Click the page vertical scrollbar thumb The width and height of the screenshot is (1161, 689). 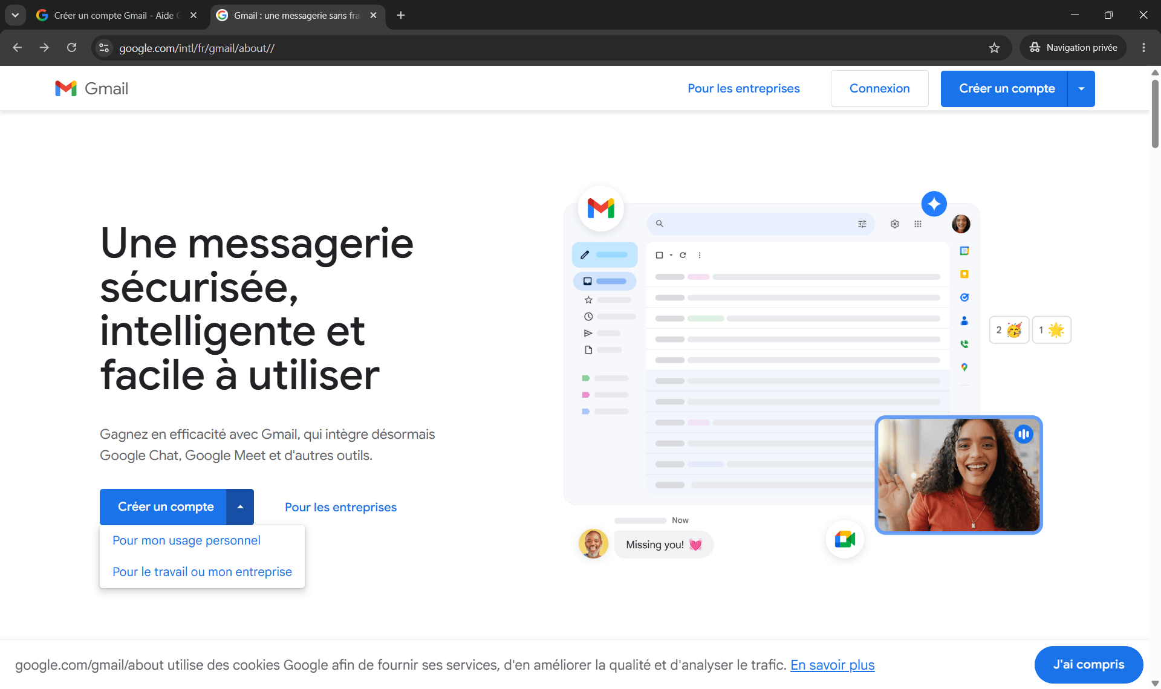(1155, 114)
